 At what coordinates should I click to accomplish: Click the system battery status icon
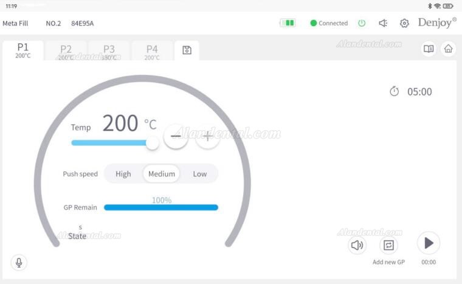coord(448,6)
